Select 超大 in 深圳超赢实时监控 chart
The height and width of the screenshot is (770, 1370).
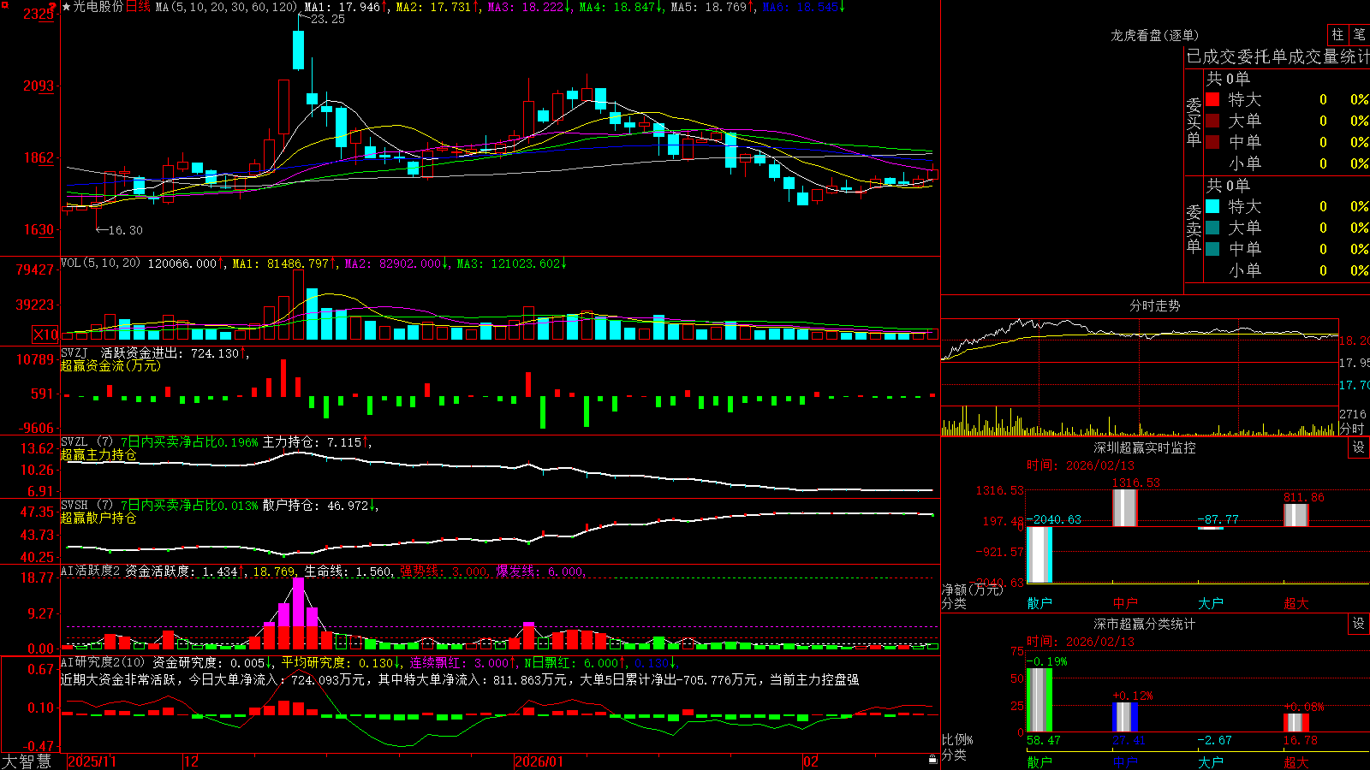point(1296,603)
